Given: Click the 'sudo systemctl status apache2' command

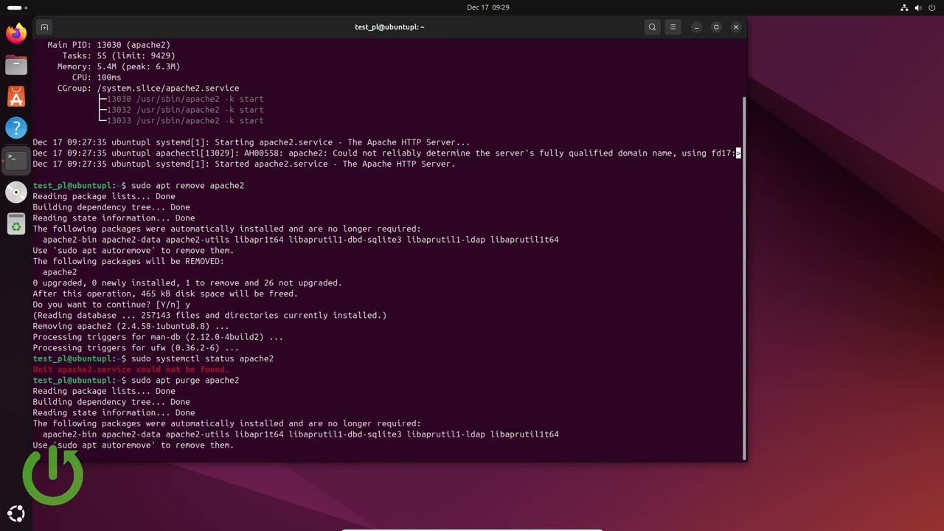Looking at the screenshot, I should [202, 358].
